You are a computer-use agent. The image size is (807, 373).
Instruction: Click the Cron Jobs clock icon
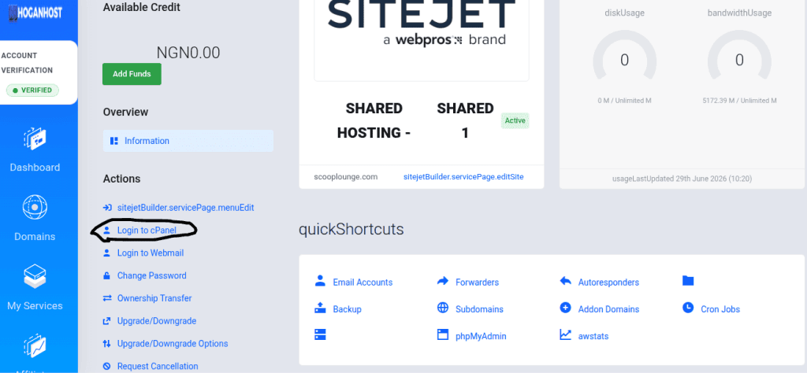coord(688,308)
